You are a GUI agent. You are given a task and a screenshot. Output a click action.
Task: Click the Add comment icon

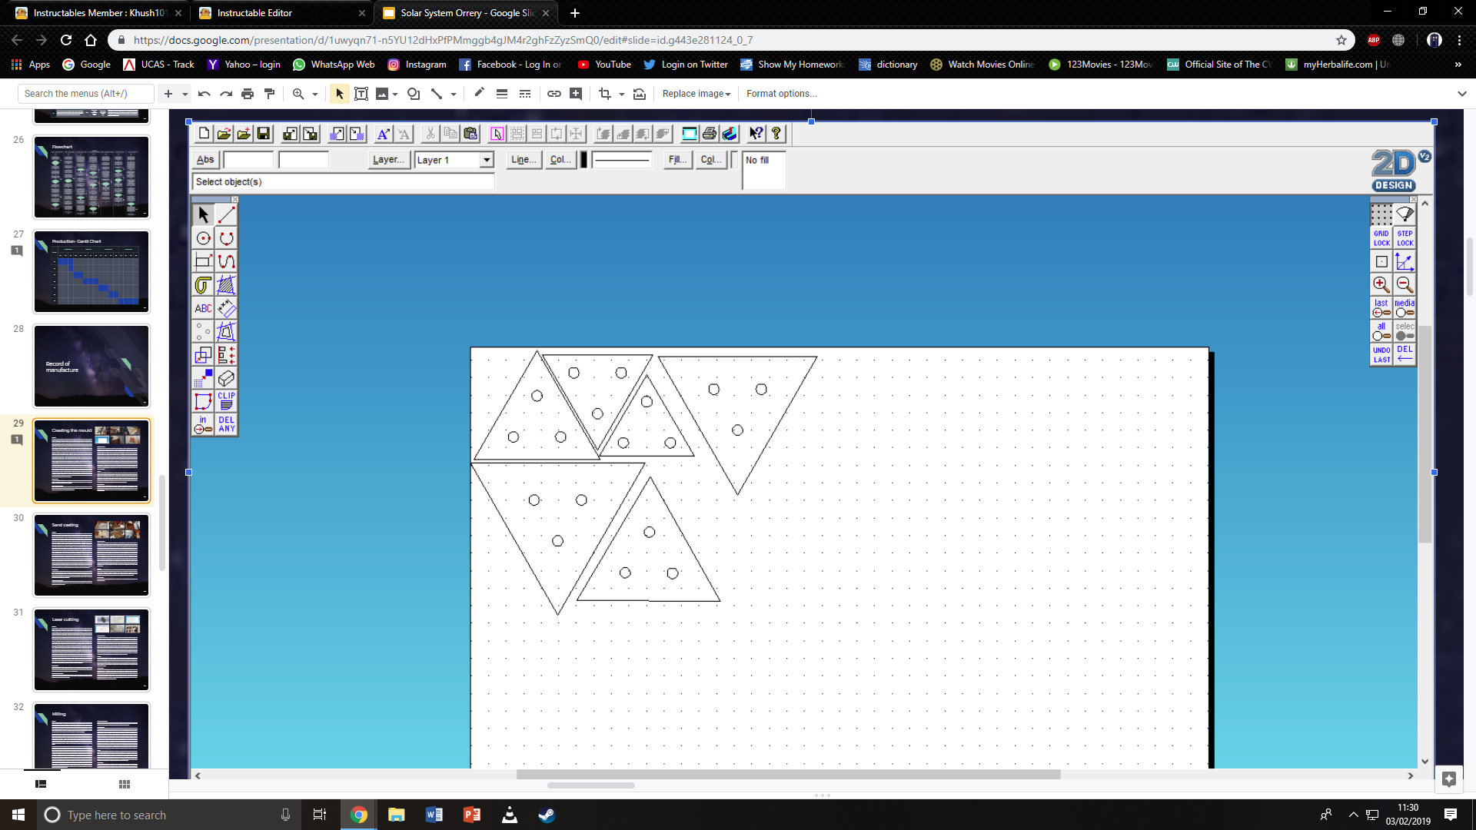click(x=576, y=94)
